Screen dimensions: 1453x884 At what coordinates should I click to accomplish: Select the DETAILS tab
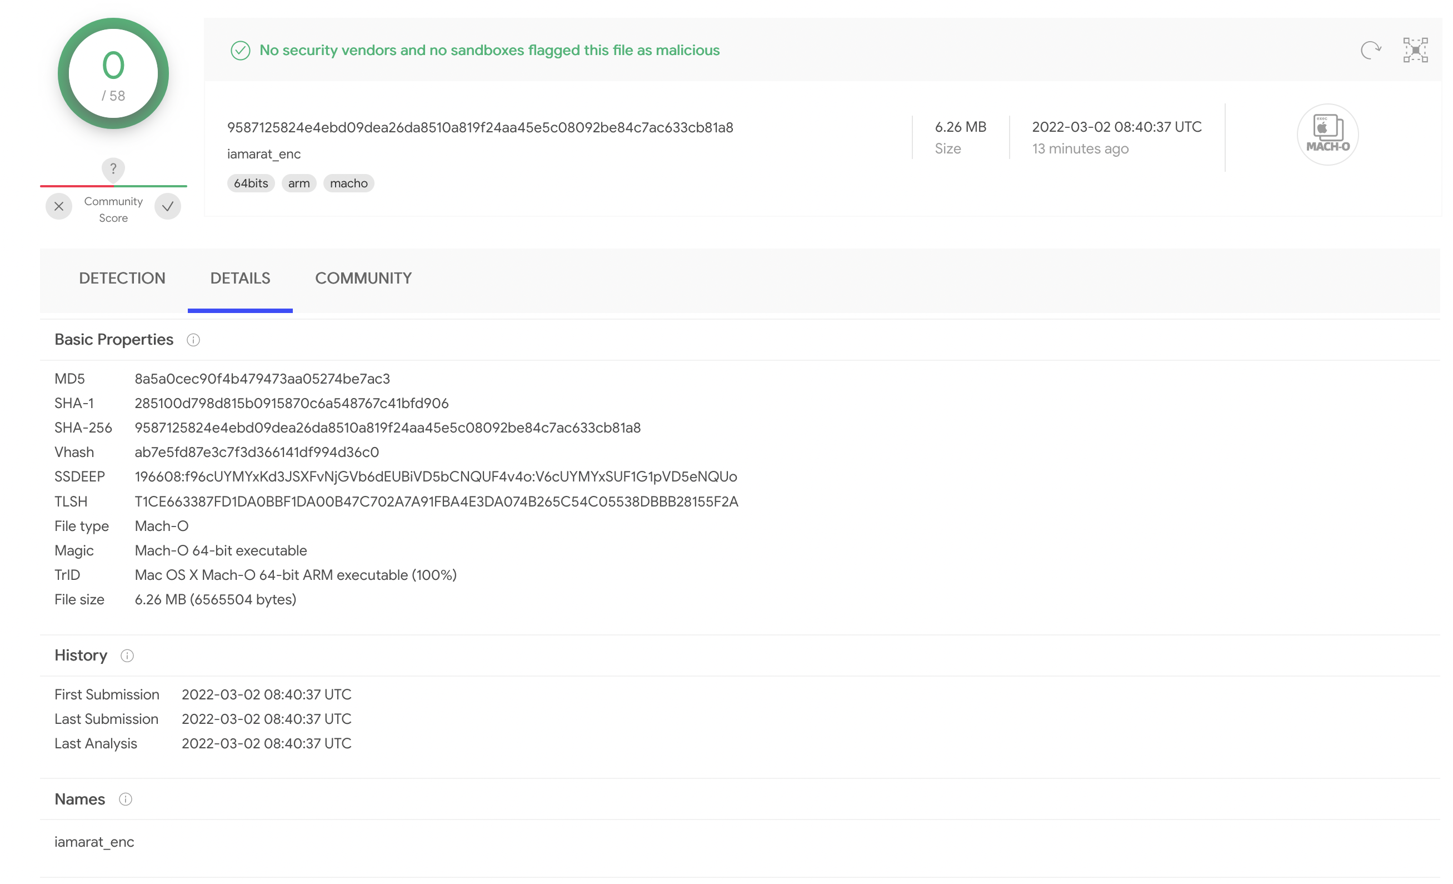pos(240,279)
